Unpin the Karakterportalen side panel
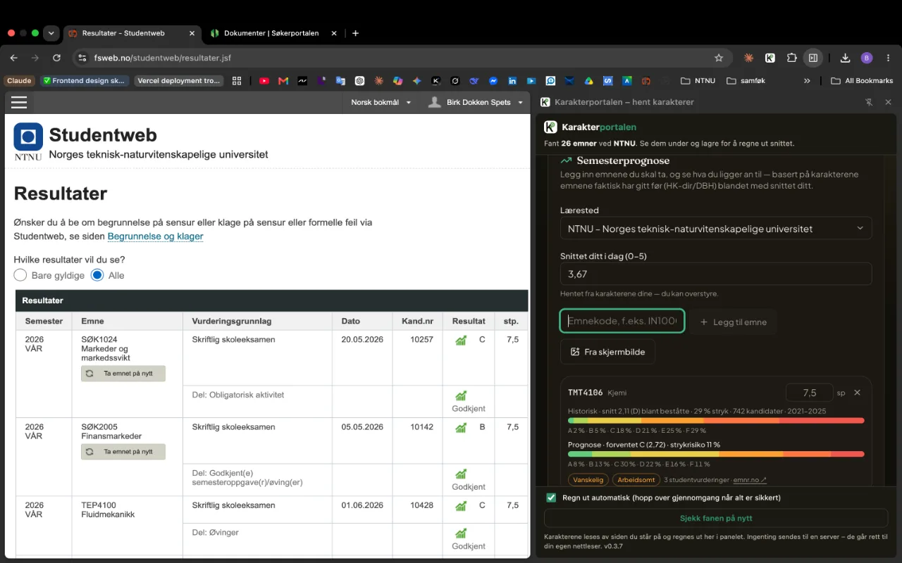Image resolution: width=902 pixels, height=563 pixels. click(x=869, y=102)
